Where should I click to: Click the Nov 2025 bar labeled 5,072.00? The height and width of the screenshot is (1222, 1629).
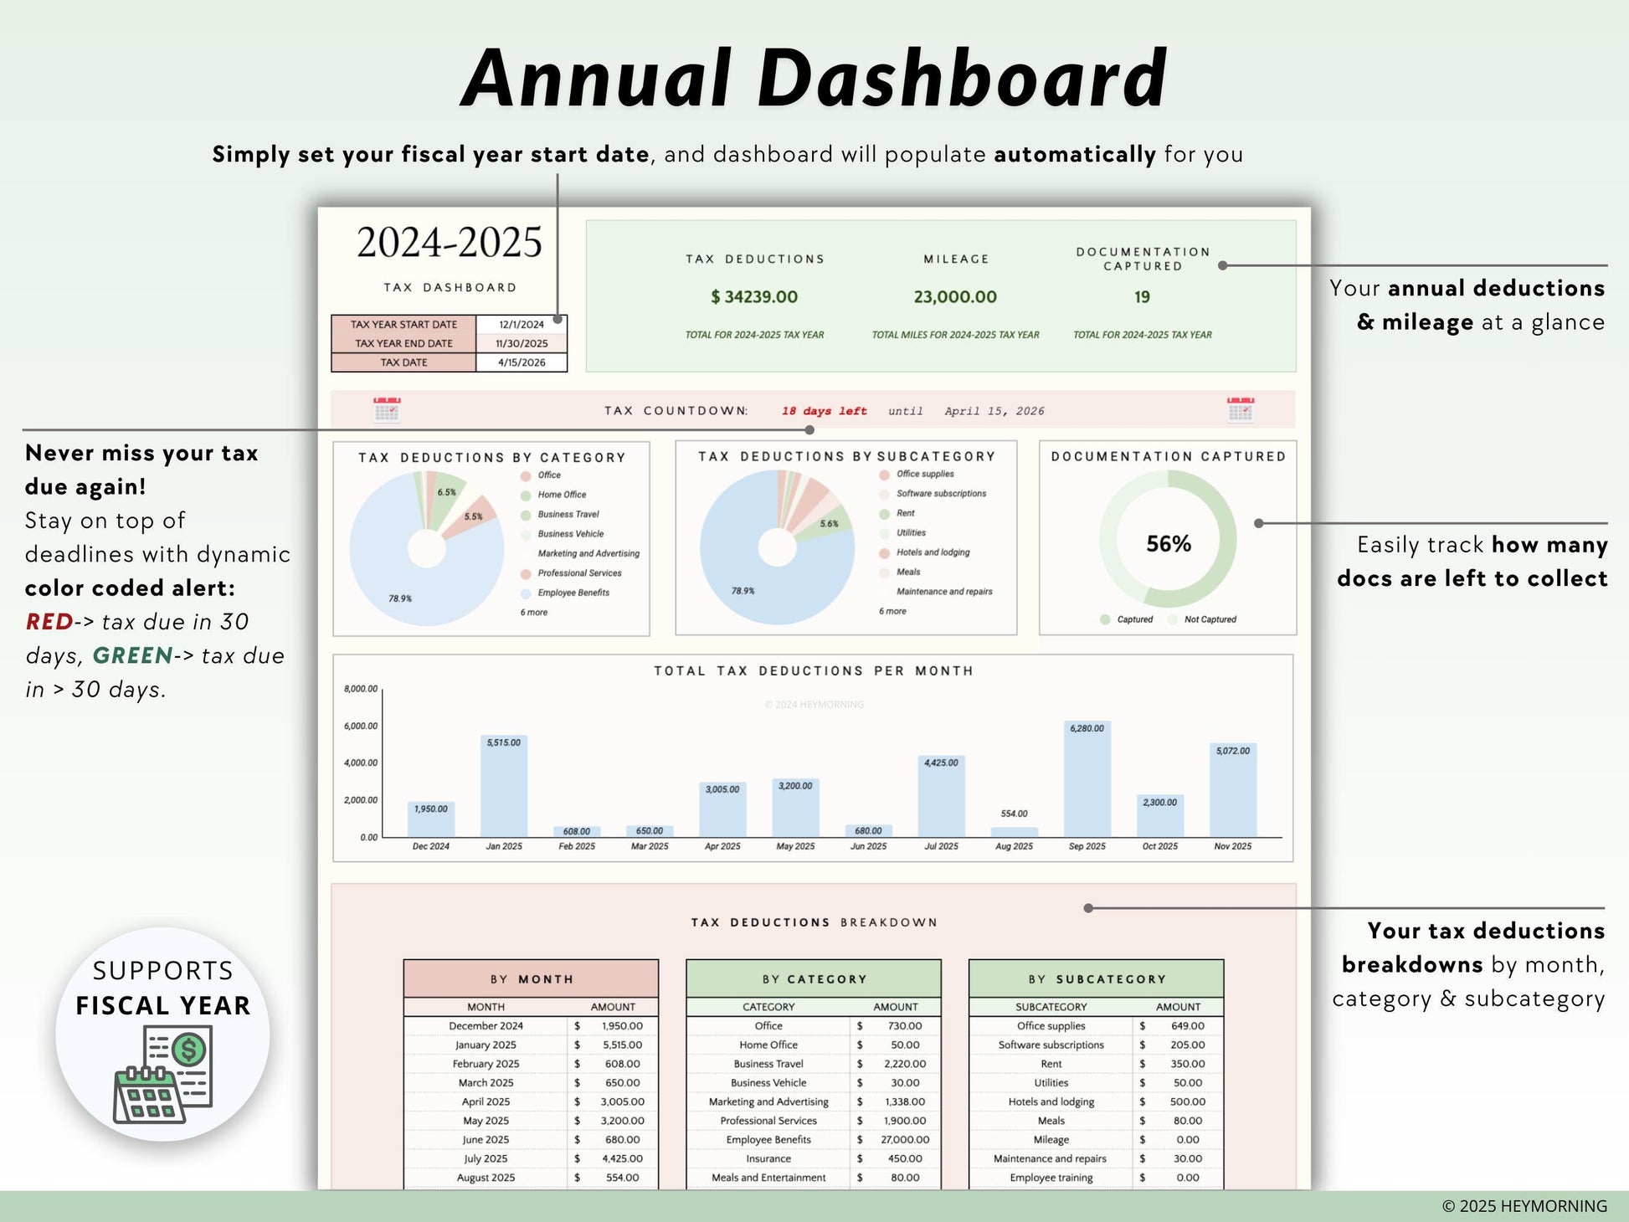pos(1233,790)
